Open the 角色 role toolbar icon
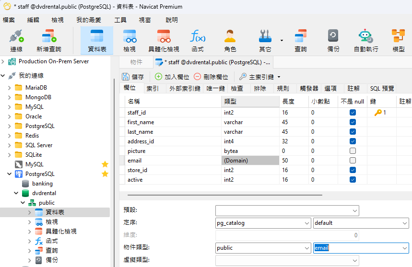 tap(230, 41)
